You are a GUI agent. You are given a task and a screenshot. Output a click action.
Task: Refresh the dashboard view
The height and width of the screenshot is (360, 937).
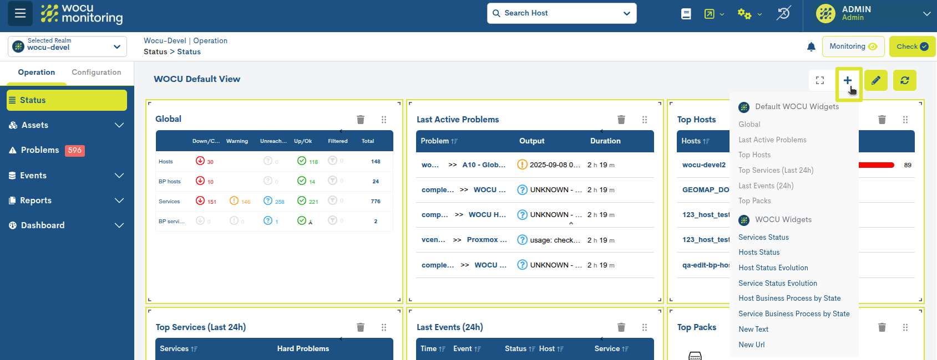[905, 80]
